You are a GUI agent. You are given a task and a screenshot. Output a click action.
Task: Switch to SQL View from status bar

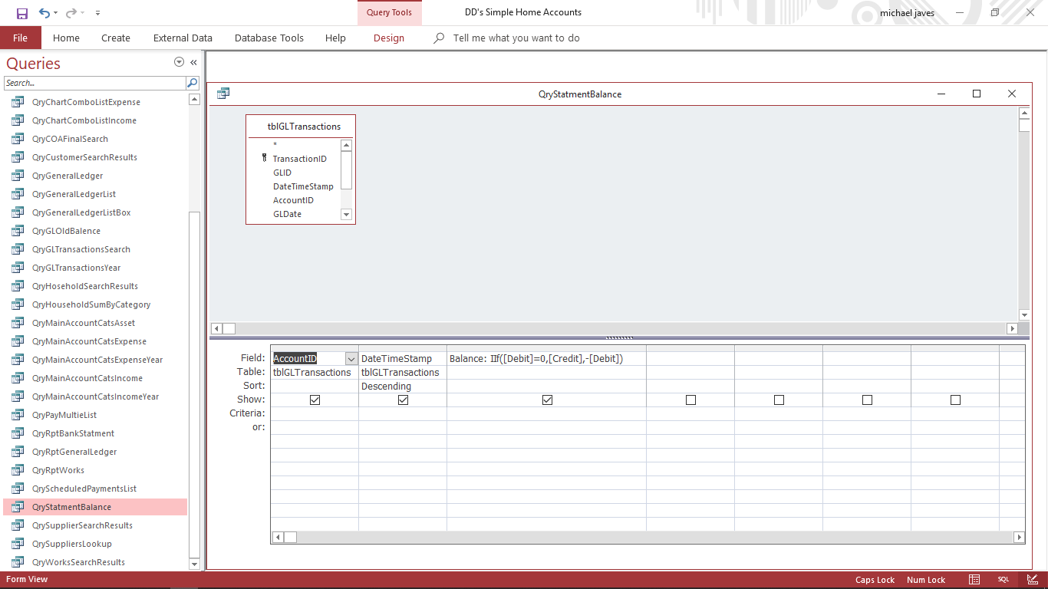click(1004, 580)
